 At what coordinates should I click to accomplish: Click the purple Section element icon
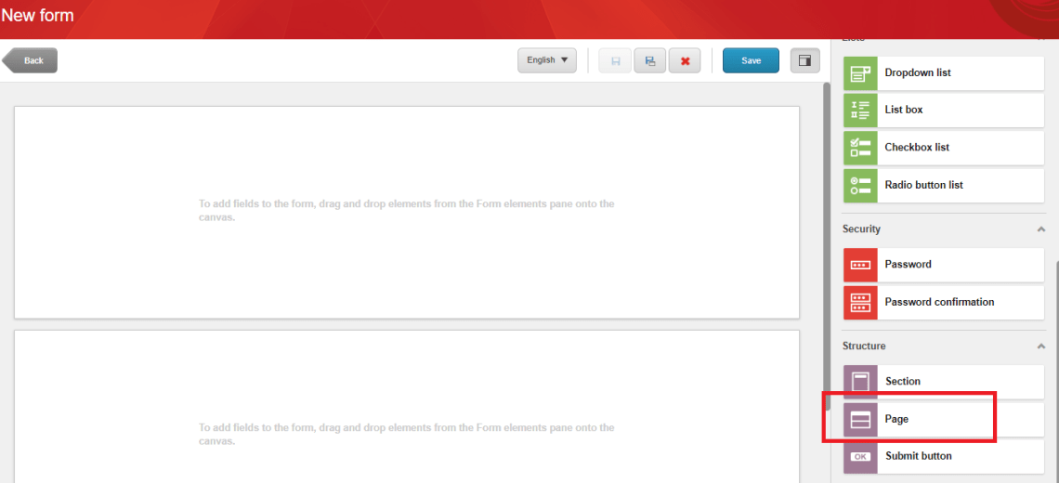tap(860, 382)
